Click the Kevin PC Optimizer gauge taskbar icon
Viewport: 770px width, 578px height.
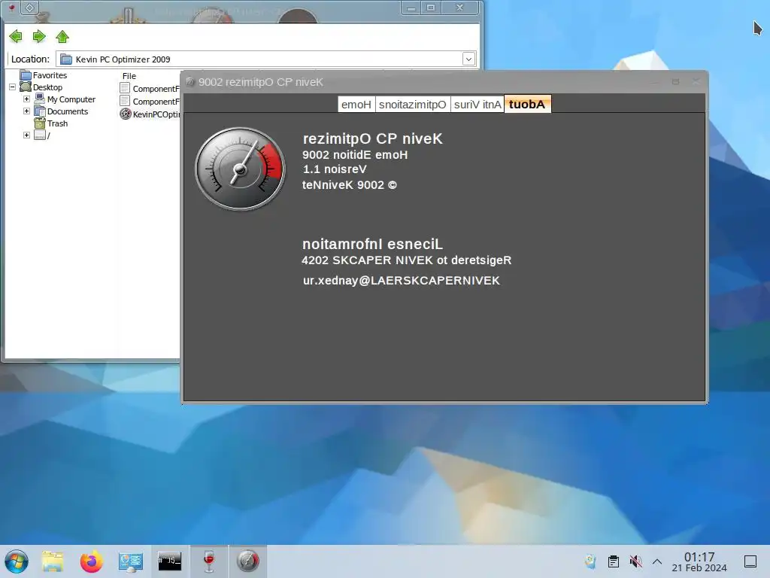(x=248, y=561)
